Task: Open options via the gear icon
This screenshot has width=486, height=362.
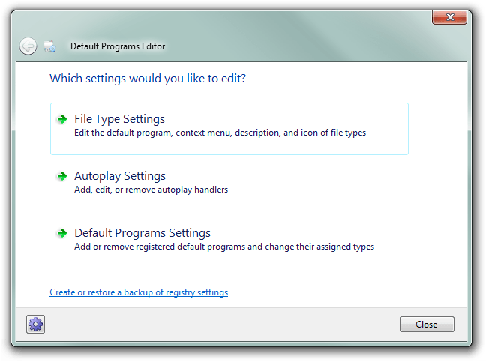Action: 36,324
